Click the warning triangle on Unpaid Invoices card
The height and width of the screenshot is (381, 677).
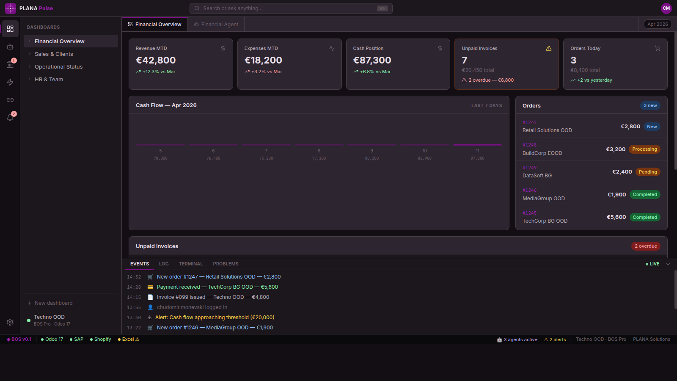tap(549, 48)
